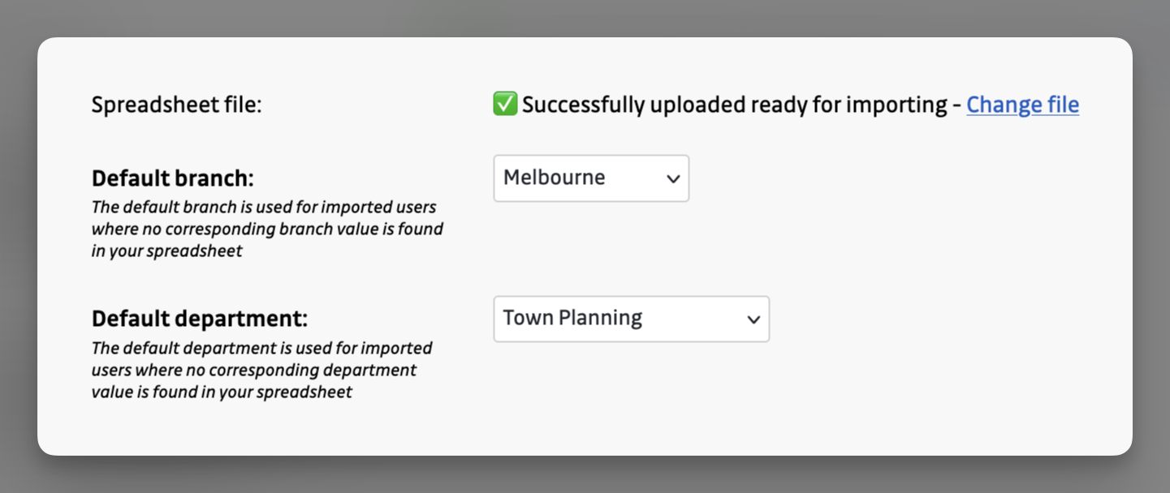This screenshot has width=1170, height=493.
Task: Click the dimmed backdrop below the dialog
Action: [x=585, y=475]
